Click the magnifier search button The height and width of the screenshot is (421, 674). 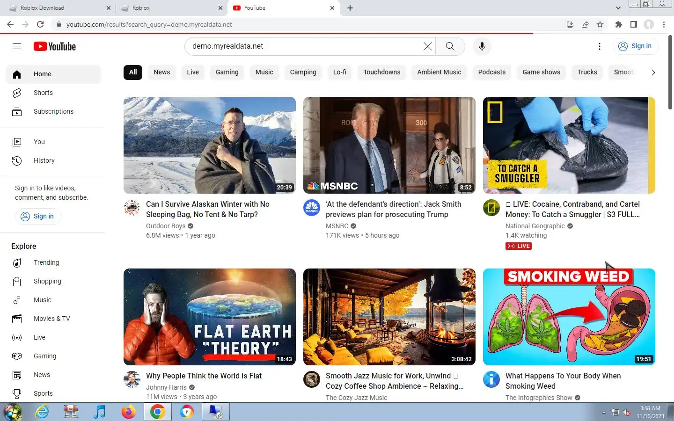click(x=450, y=46)
